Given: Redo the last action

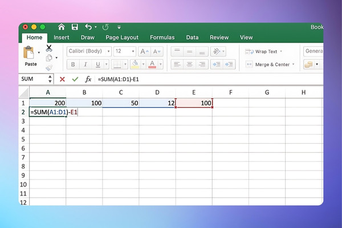Looking at the screenshot, I should coord(105,27).
